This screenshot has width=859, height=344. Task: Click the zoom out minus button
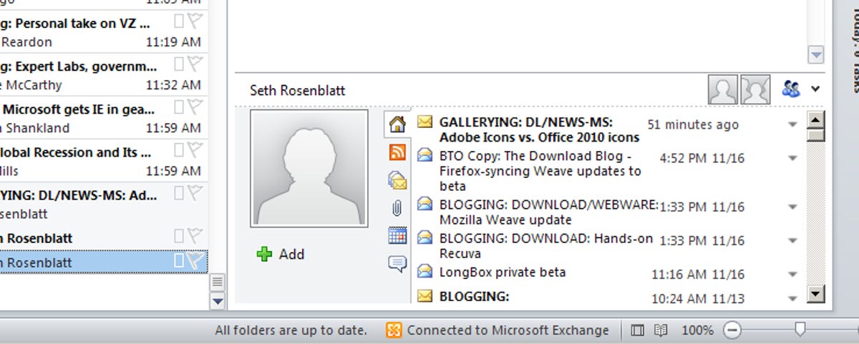(732, 330)
